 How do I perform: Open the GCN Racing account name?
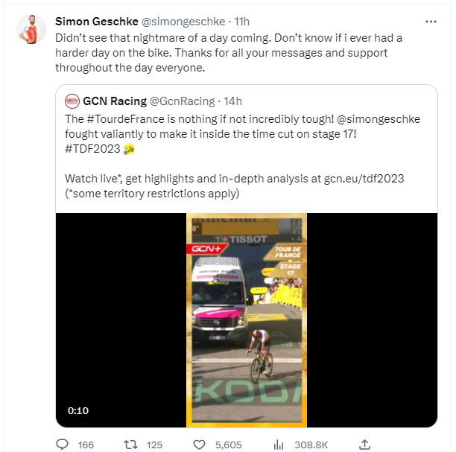click(114, 101)
